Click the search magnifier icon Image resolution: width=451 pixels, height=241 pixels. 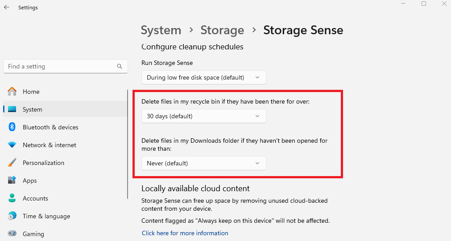120,66
